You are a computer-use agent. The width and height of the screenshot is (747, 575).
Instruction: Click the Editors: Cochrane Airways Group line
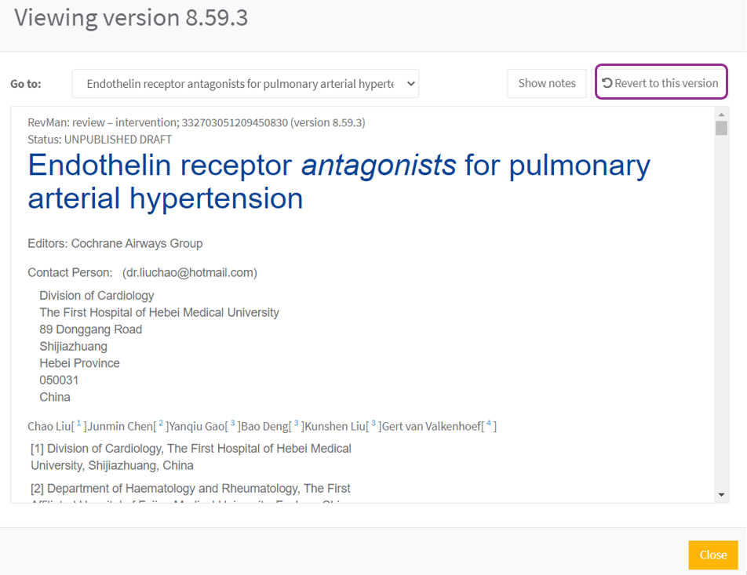pos(115,244)
